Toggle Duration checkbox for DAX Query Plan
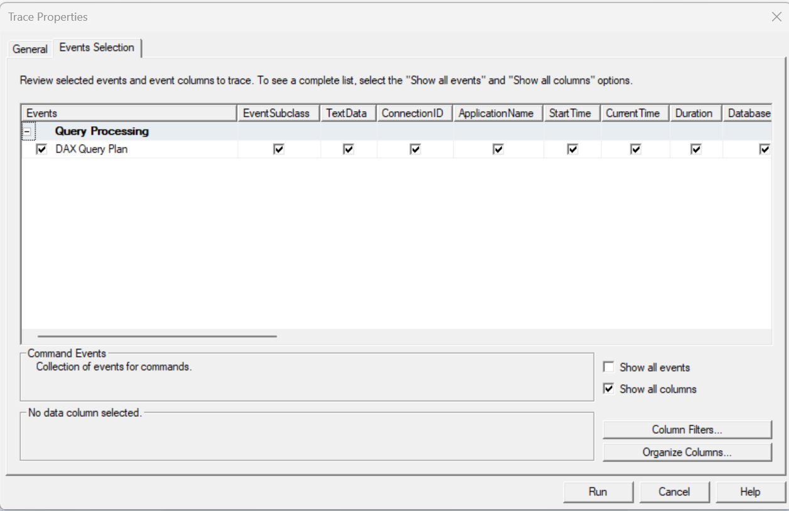789x511 pixels. (695, 149)
